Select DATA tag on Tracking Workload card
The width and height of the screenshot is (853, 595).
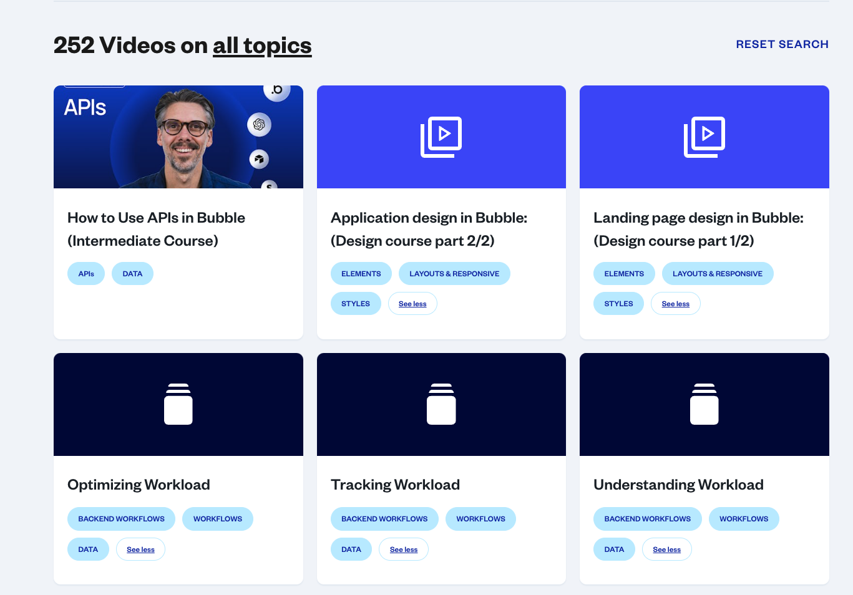coord(351,549)
